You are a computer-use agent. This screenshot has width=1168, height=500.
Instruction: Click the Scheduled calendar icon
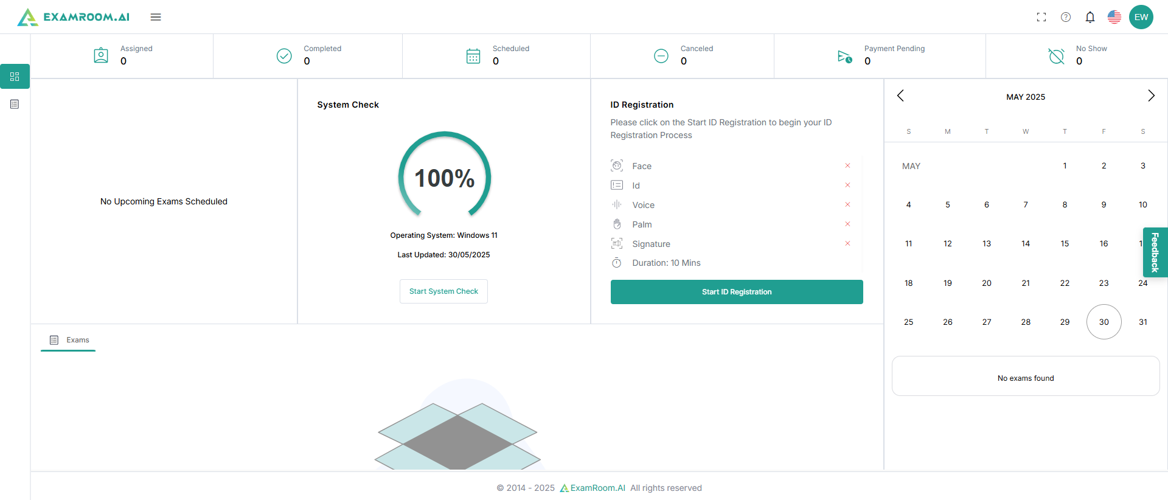pyautogui.click(x=473, y=56)
